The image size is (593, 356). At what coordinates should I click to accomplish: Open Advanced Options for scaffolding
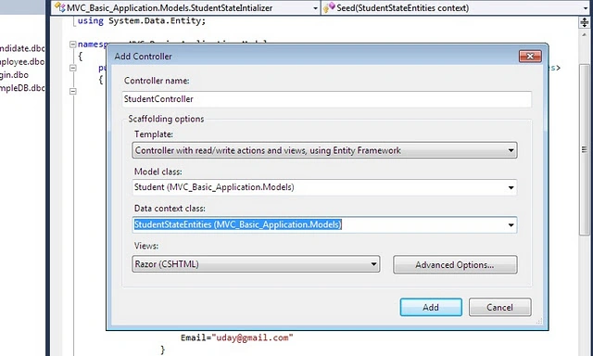coord(455,264)
